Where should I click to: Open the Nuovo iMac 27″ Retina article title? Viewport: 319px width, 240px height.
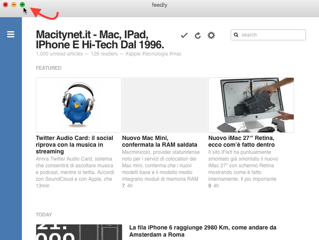[242, 141]
